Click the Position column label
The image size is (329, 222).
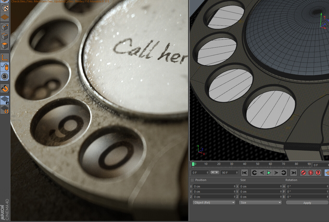pos(201,180)
